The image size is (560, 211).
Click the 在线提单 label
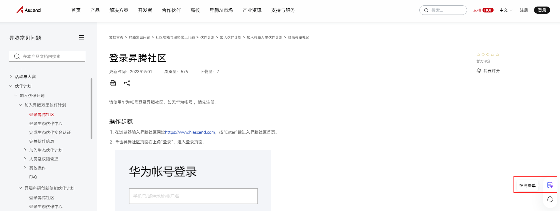(528, 185)
